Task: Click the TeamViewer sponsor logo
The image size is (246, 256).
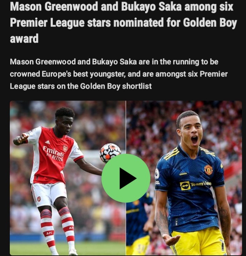Action: pyautogui.click(x=196, y=185)
